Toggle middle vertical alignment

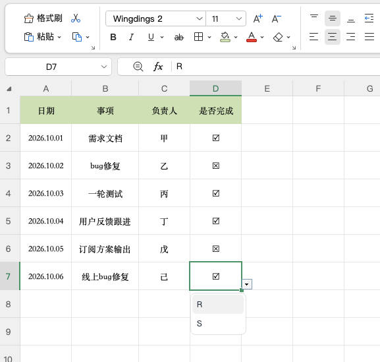coord(333,18)
